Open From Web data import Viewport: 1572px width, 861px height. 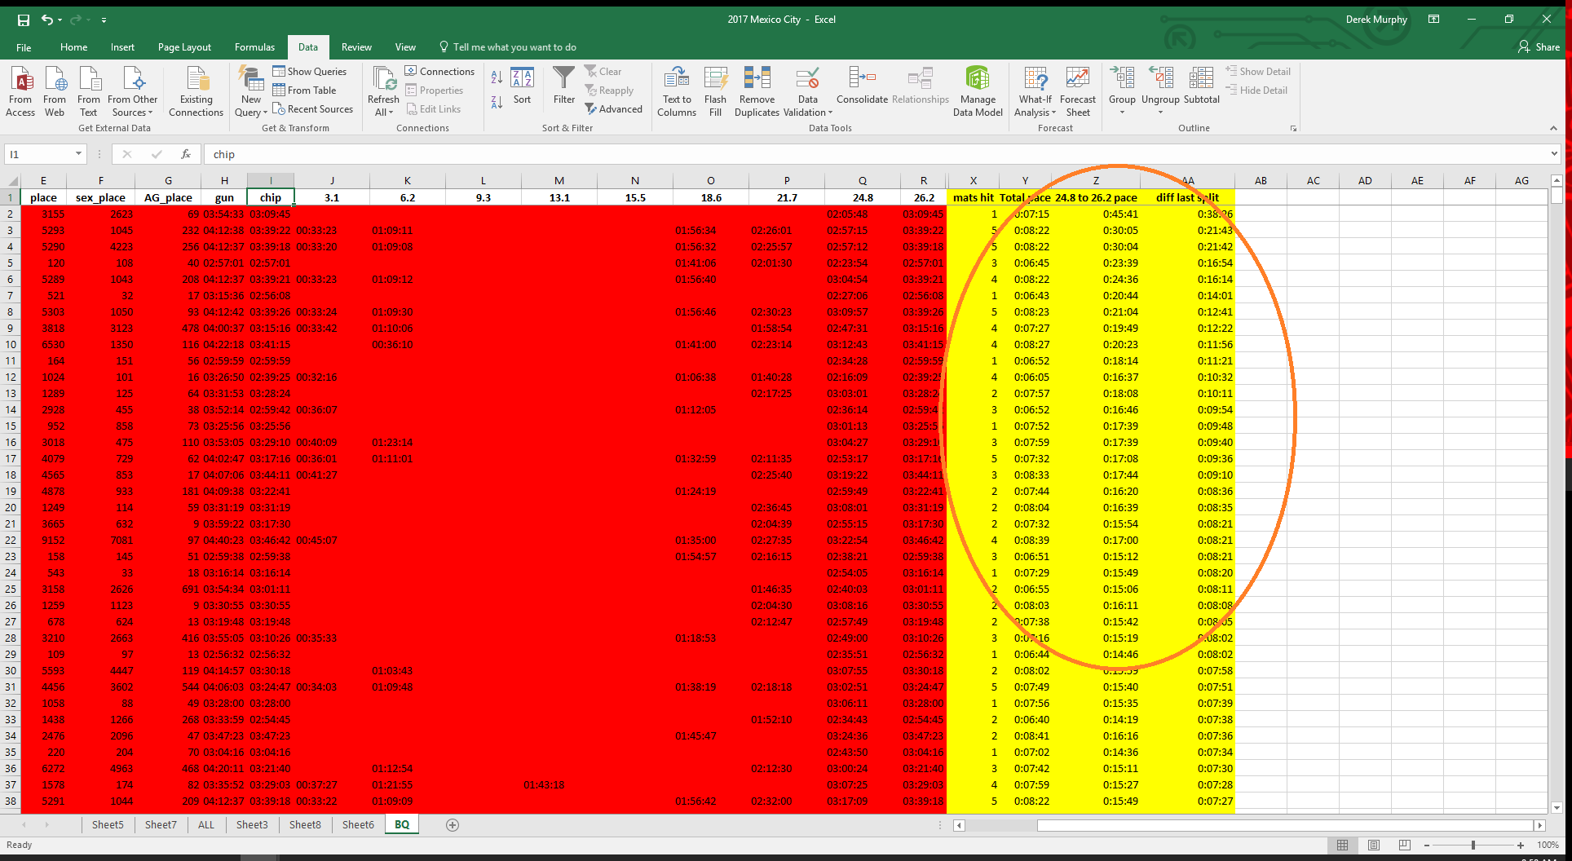click(x=55, y=91)
